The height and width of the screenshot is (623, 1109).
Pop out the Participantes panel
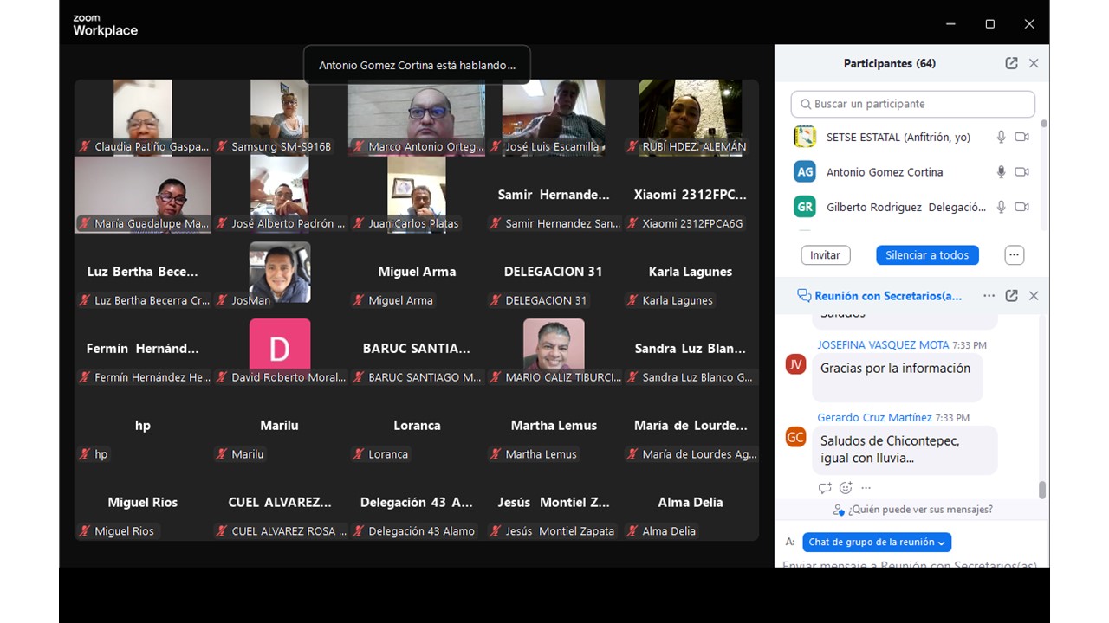[x=1011, y=63]
